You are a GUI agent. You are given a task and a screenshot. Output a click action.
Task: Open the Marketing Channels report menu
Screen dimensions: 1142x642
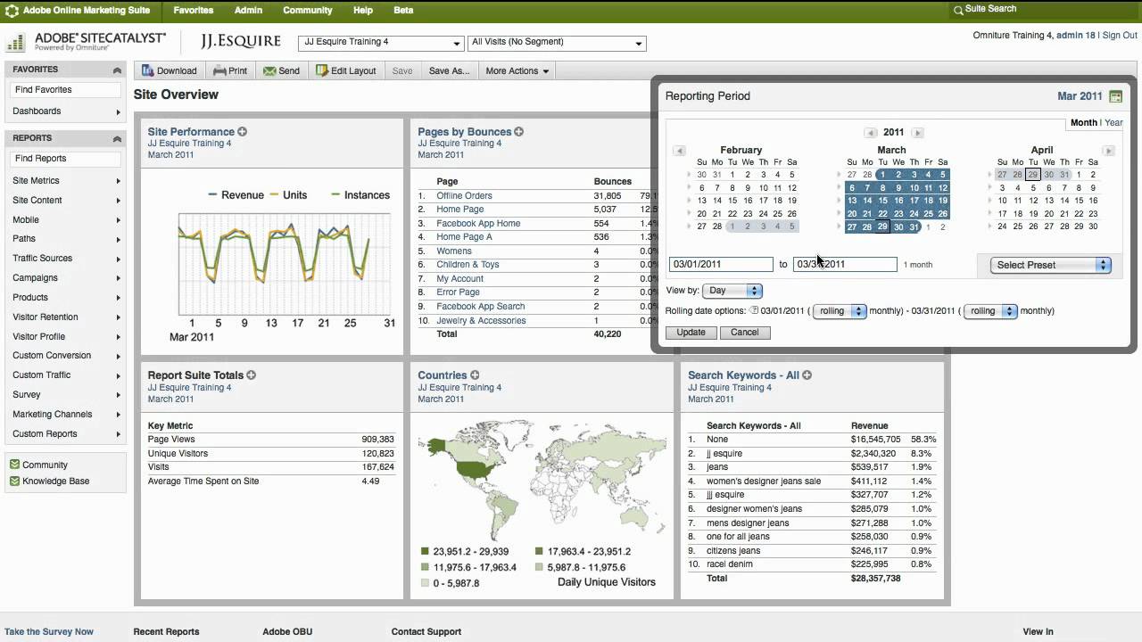tap(64, 415)
